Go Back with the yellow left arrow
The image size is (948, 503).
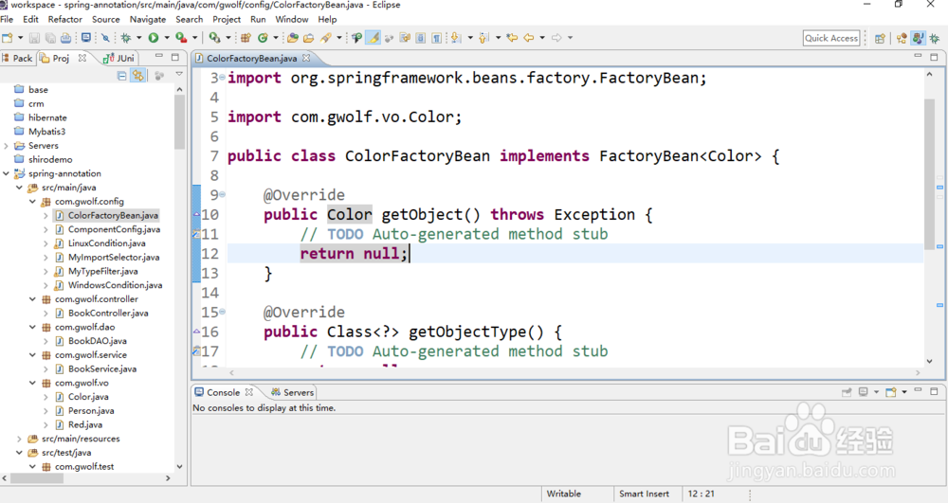[528, 38]
